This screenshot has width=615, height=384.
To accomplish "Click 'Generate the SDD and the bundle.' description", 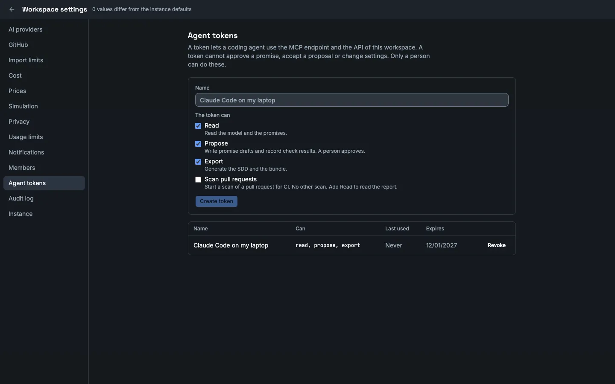I will [246, 169].
